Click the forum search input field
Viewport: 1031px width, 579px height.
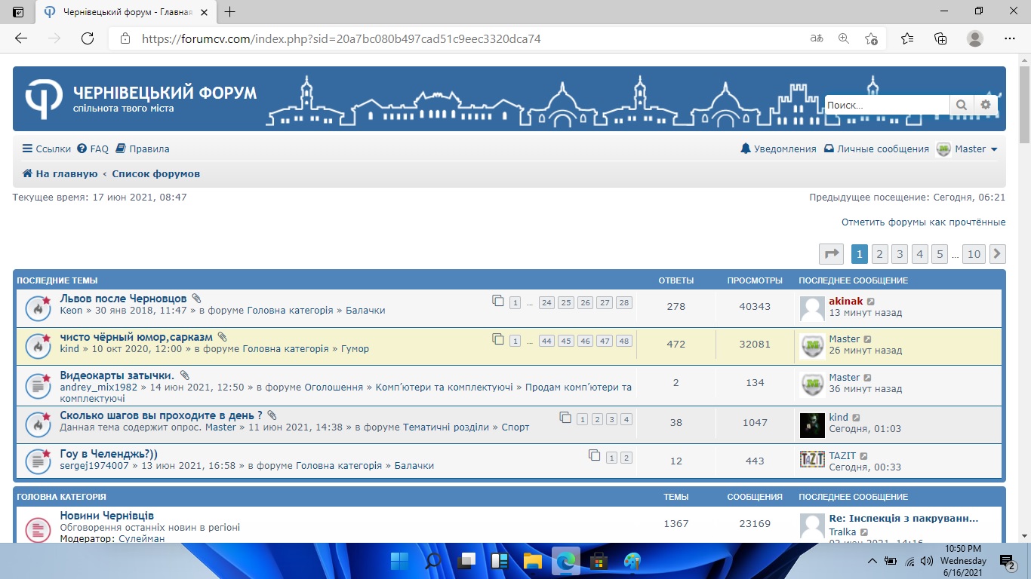click(886, 106)
